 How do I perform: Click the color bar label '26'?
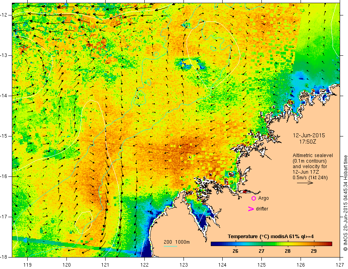(x=235, y=251)
